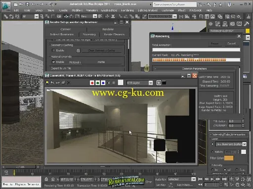Collapse the Intensity/Color/Attenuation rollout

coord(229,134)
